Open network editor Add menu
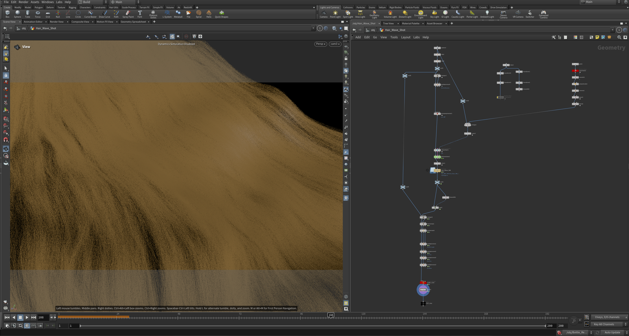Viewport: 629px width, 336px height. (358, 37)
